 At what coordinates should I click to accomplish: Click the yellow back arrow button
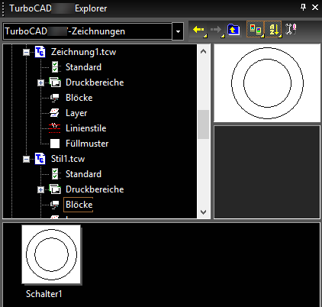[x=199, y=30]
